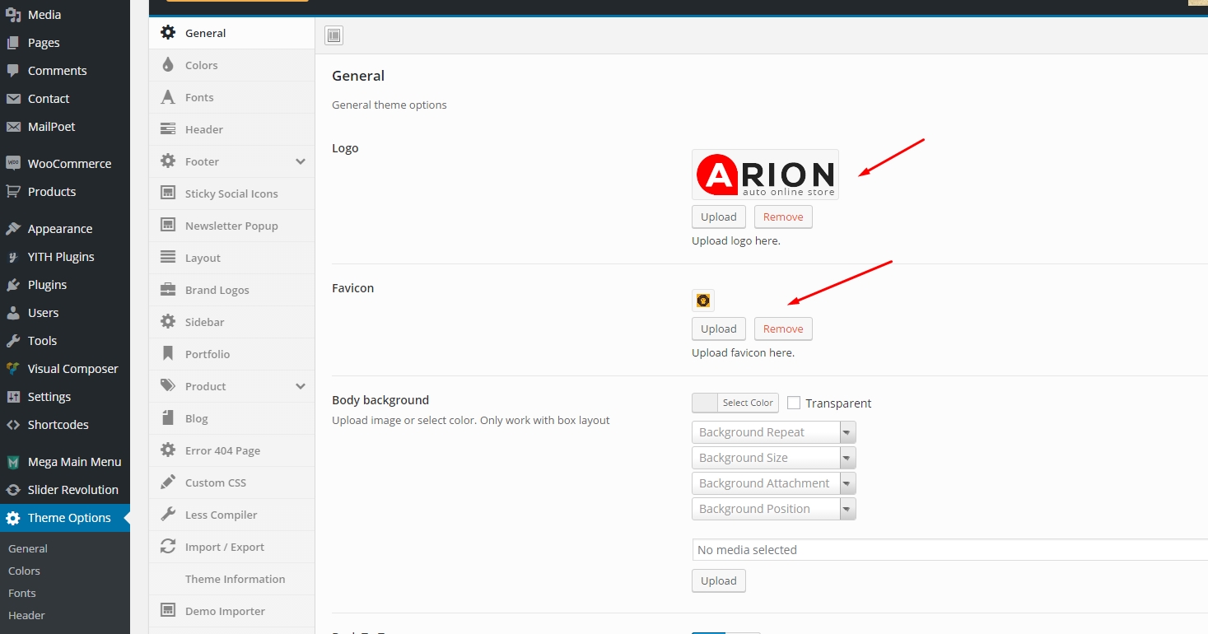Open the Less Compiler wrench icon
The image size is (1208, 634).
tap(167, 514)
